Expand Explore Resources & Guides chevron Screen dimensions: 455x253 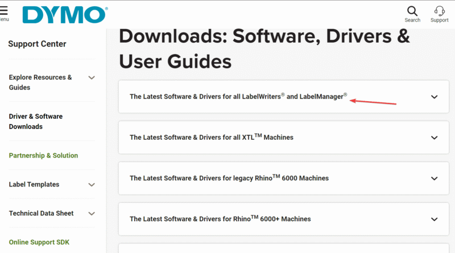pyautogui.click(x=92, y=78)
